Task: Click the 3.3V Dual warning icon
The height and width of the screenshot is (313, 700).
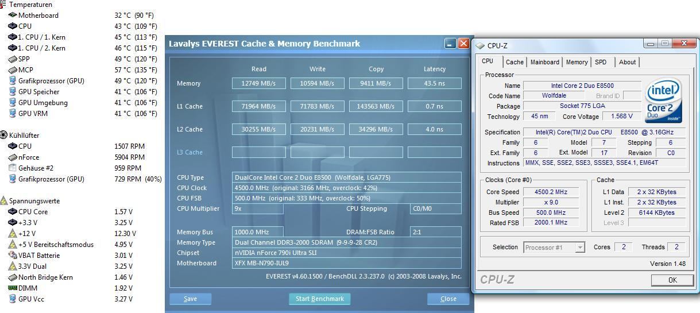Action: pyautogui.click(x=13, y=266)
